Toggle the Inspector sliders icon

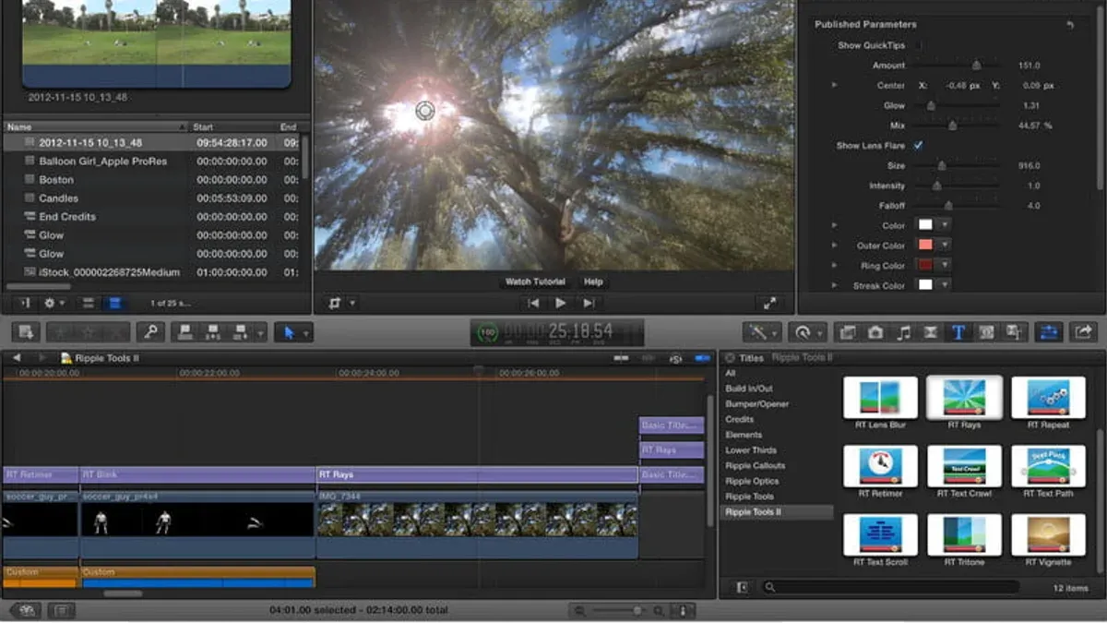coord(1049,332)
